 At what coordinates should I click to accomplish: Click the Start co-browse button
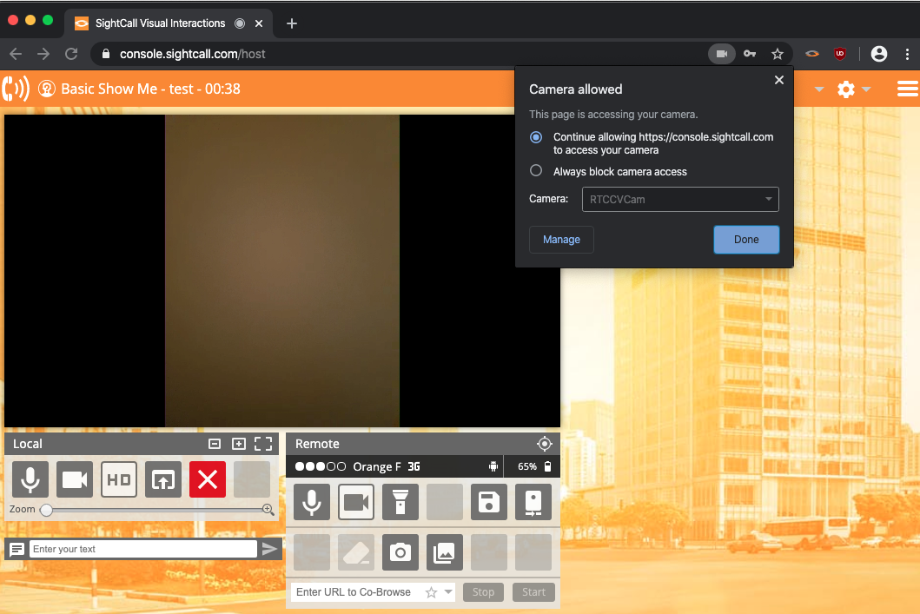tap(534, 592)
